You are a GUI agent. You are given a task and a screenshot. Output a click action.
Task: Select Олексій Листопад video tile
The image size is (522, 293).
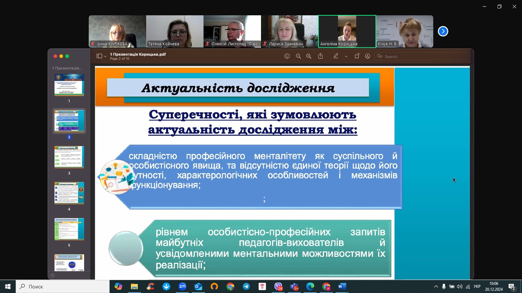tap(232, 31)
